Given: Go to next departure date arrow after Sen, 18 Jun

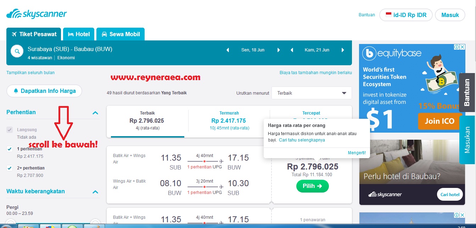Looking at the screenshot, I should (279, 50).
